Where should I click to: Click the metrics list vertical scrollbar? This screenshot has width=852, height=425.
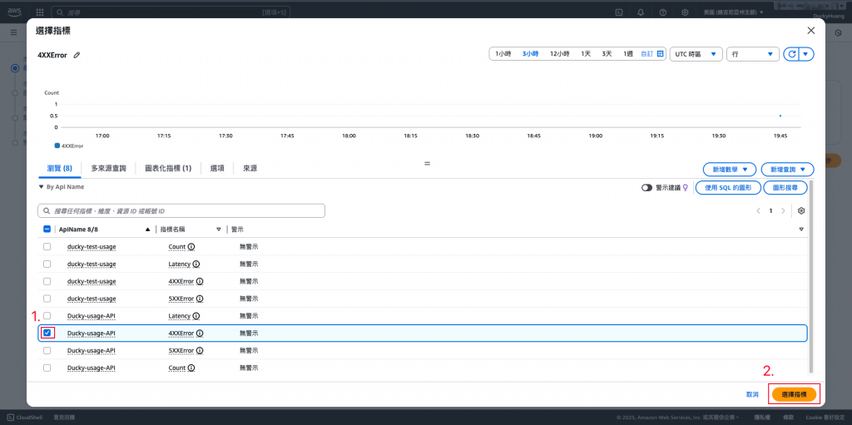click(x=811, y=277)
